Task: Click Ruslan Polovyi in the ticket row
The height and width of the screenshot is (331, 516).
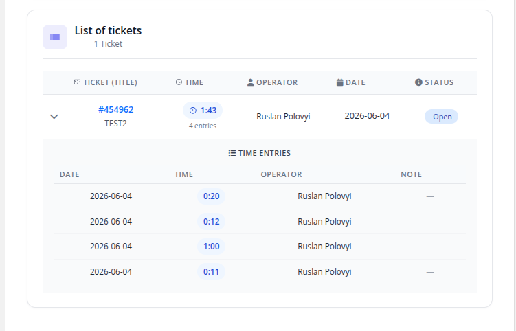Action: tap(283, 117)
